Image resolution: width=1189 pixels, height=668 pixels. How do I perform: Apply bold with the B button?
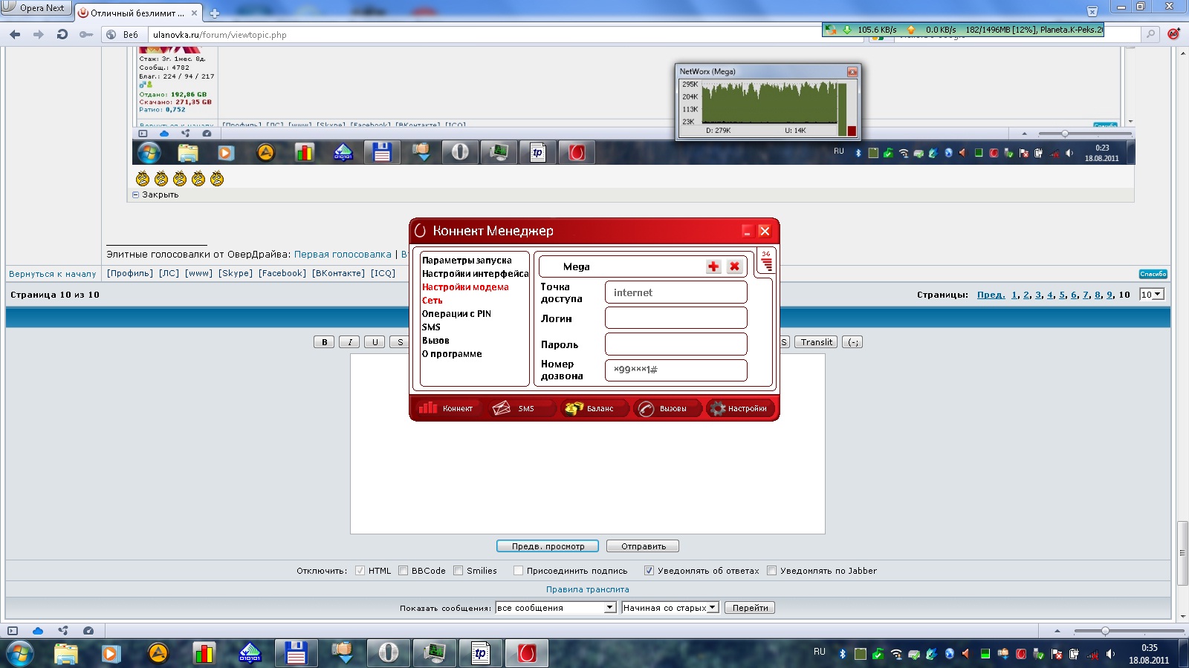324,342
